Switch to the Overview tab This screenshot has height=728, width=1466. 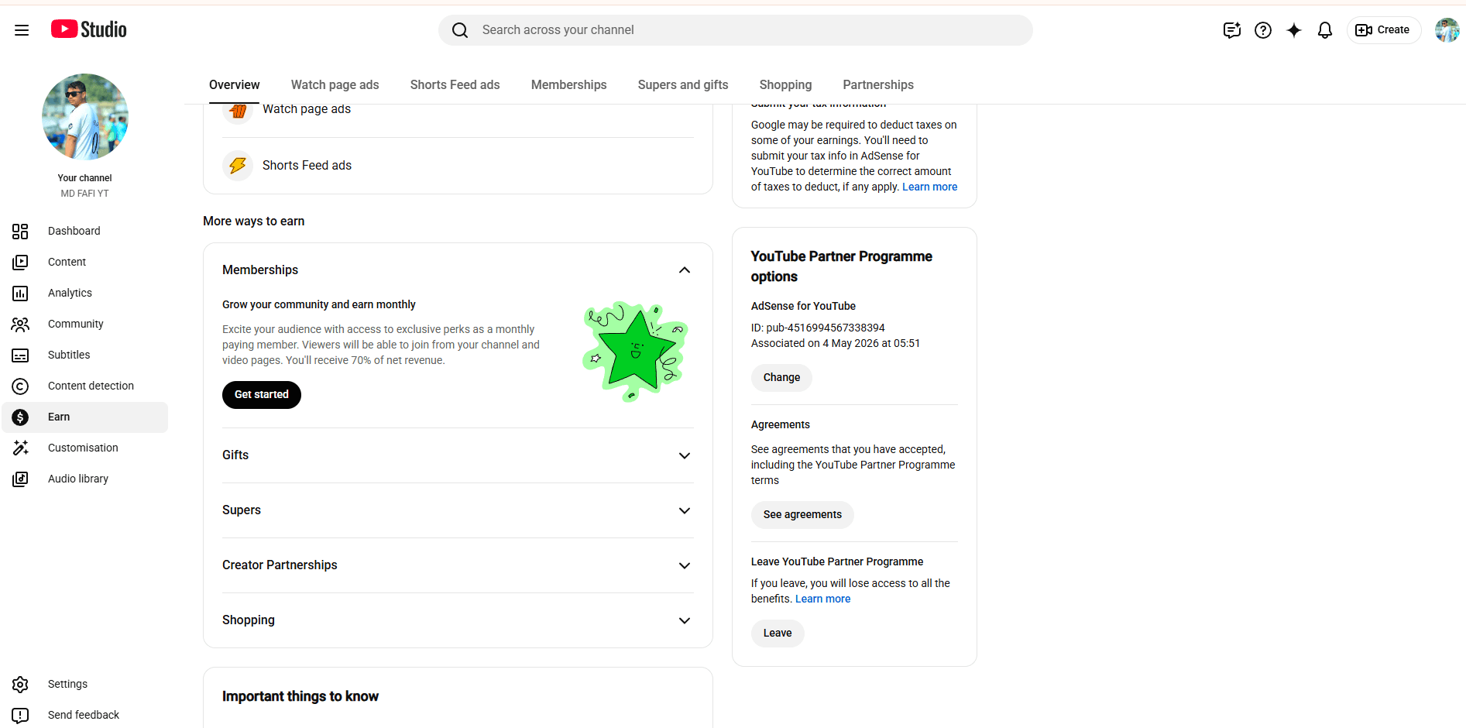(234, 85)
